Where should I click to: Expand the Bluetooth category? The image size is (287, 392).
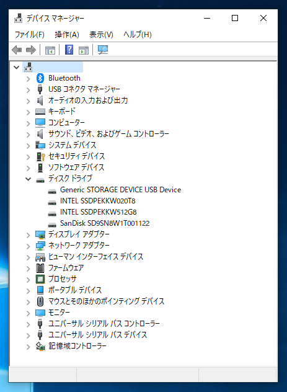[x=29, y=79]
